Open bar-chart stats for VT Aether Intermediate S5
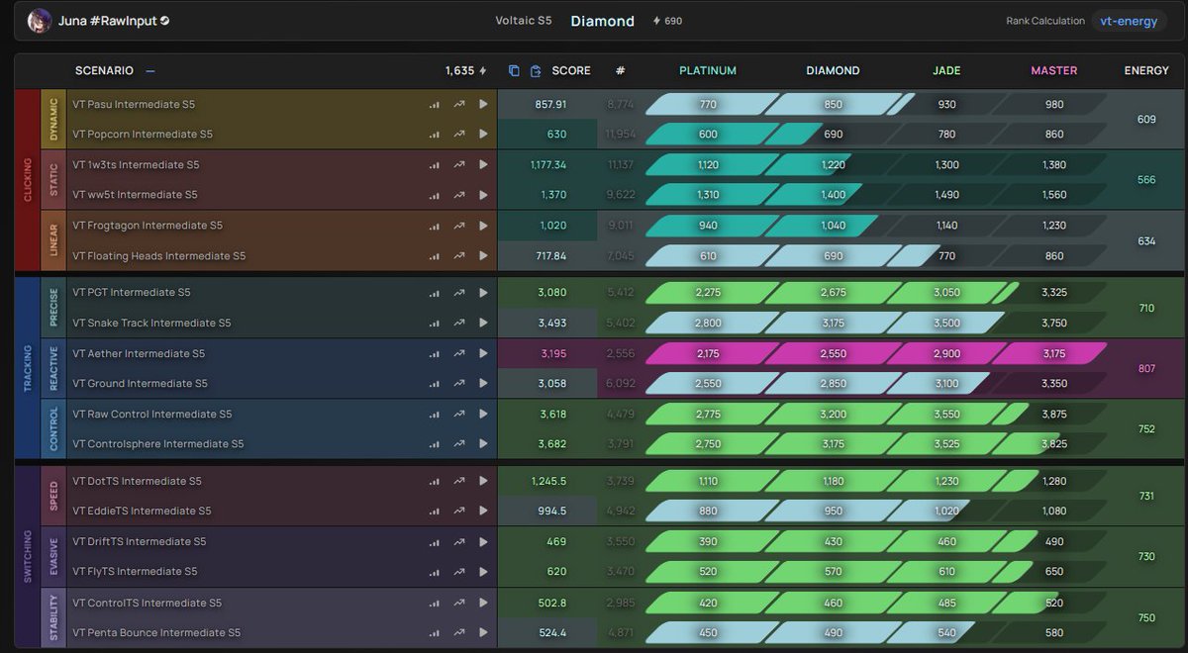Screen dimensions: 1188x653 [434, 352]
